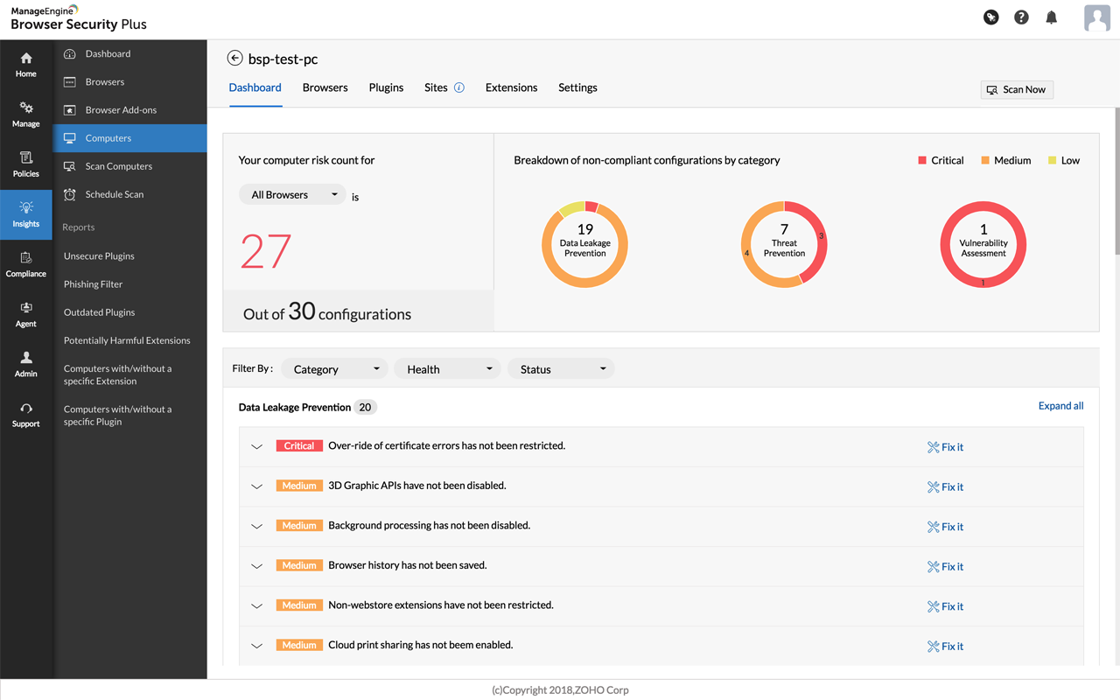Click Fix it for 3D Graphic APIs issue
1120x700 pixels.
[x=945, y=486]
